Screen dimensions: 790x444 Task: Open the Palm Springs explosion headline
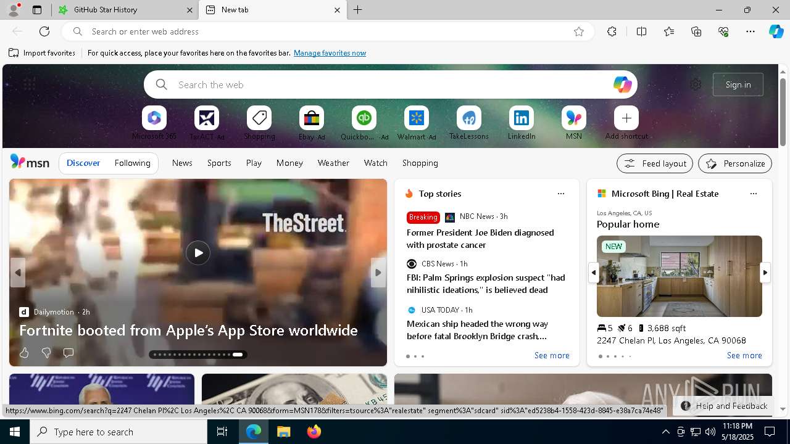point(486,284)
